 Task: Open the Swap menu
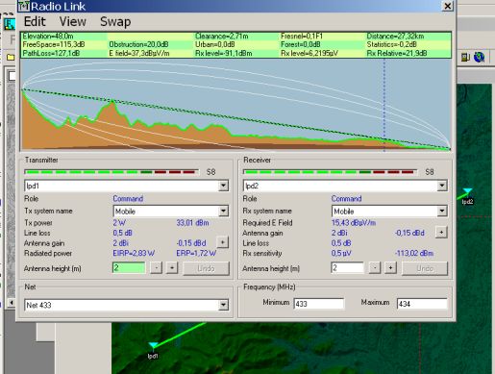tap(115, 22)
